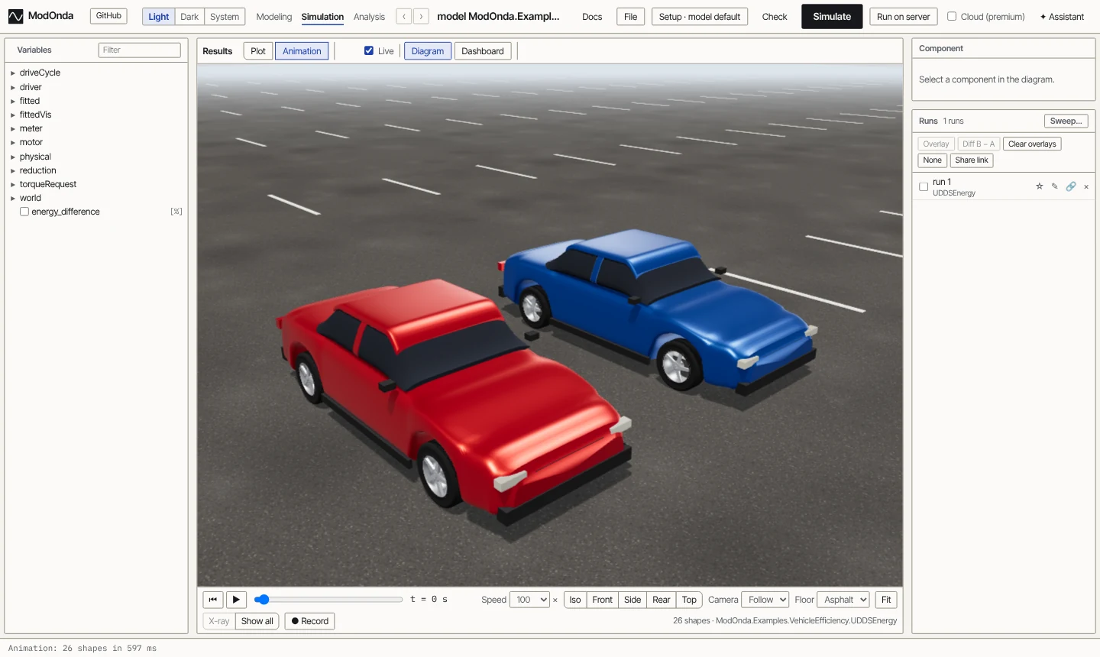
Task: Open the Simulation tab
Action: click(322, 17)
